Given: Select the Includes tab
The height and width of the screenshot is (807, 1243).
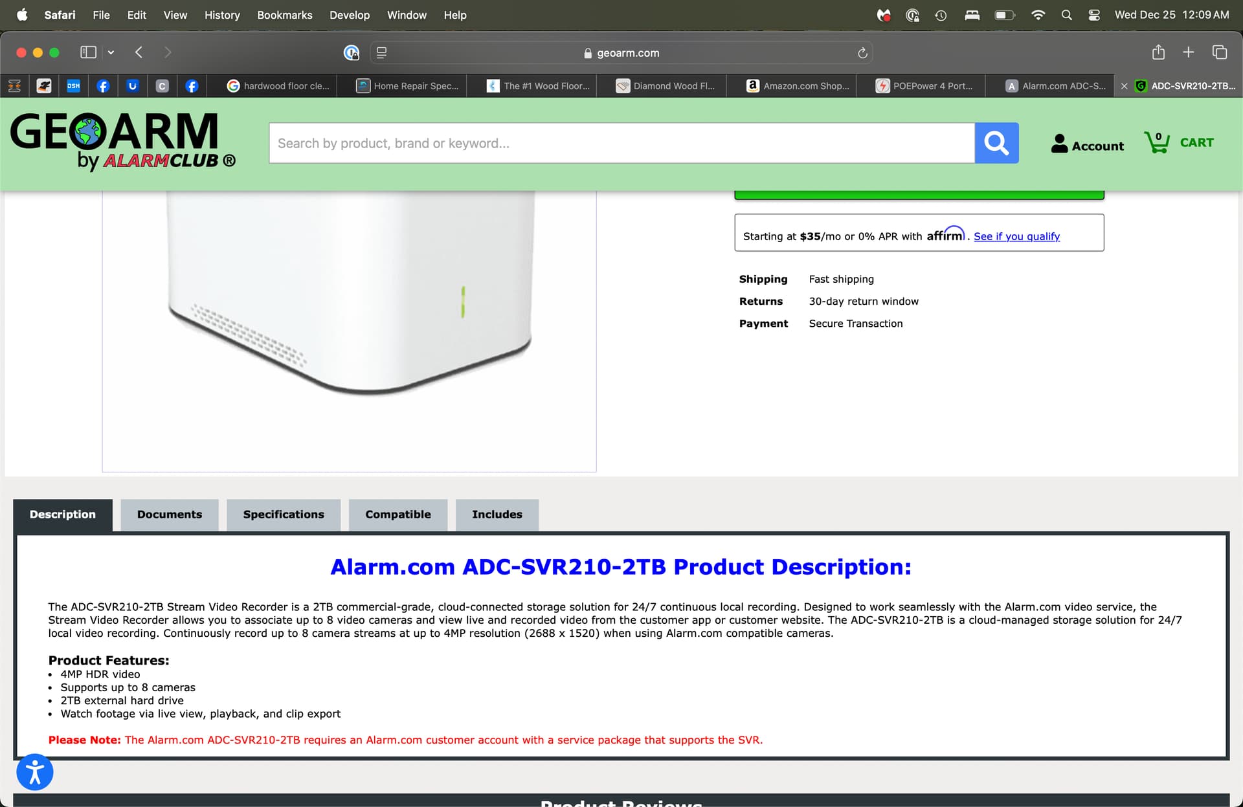Looking at the screenshot, I should click(x=497, y=514).
